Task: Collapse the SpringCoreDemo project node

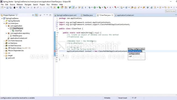Action: click(2, 18)
